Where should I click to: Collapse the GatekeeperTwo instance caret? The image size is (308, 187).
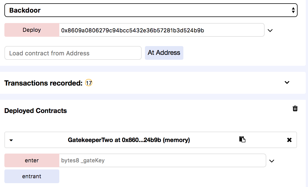(x=11, y=140)
